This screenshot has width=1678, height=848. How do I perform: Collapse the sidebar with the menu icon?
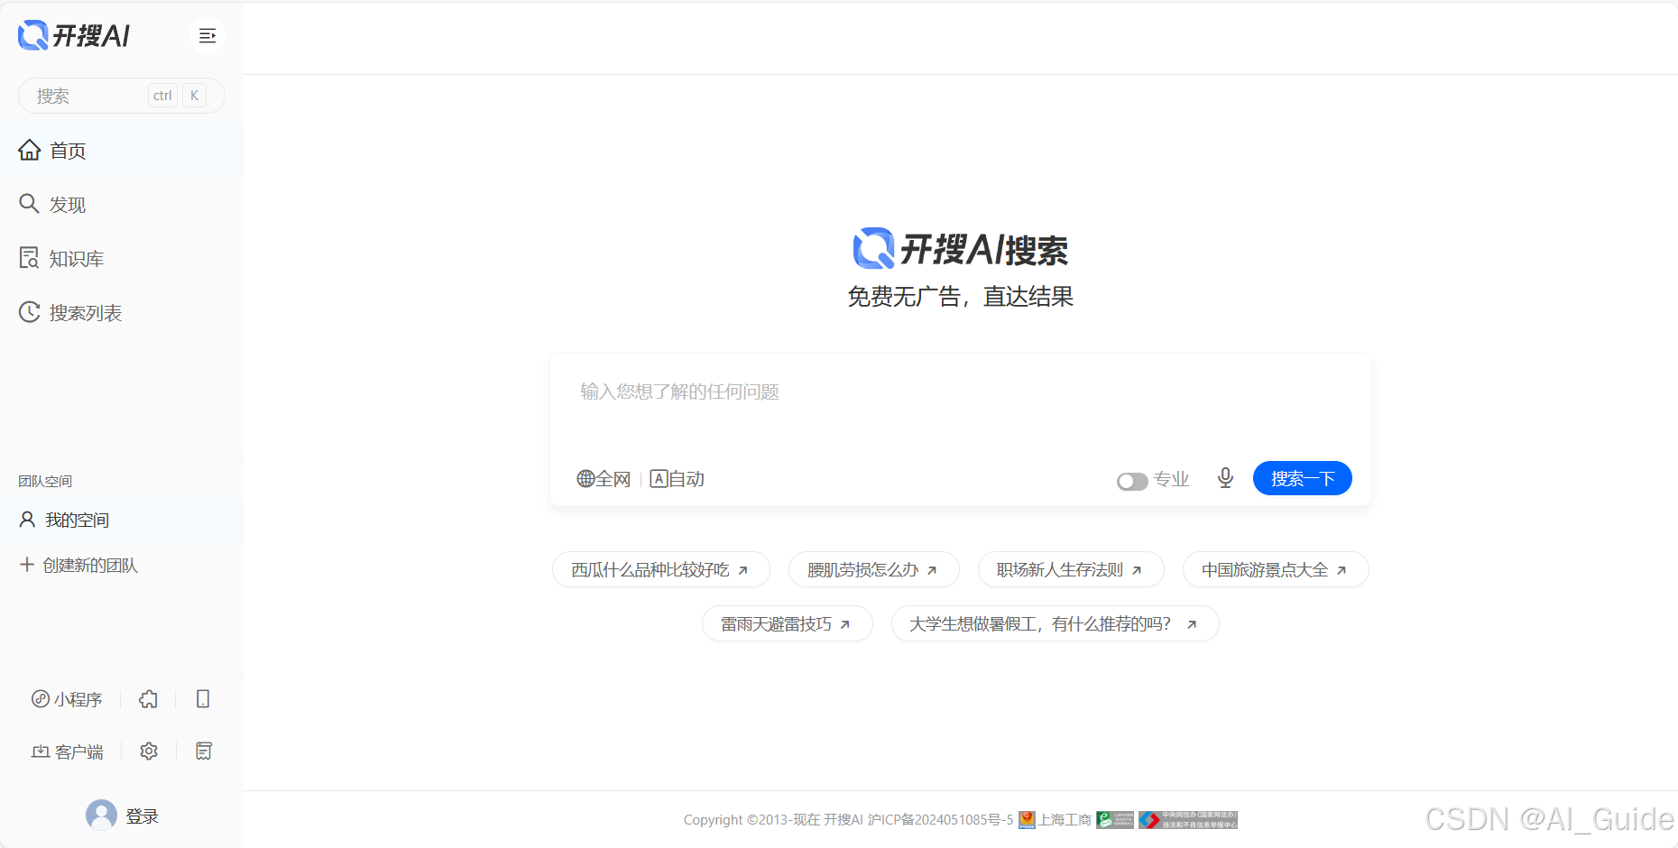[207, 36]
